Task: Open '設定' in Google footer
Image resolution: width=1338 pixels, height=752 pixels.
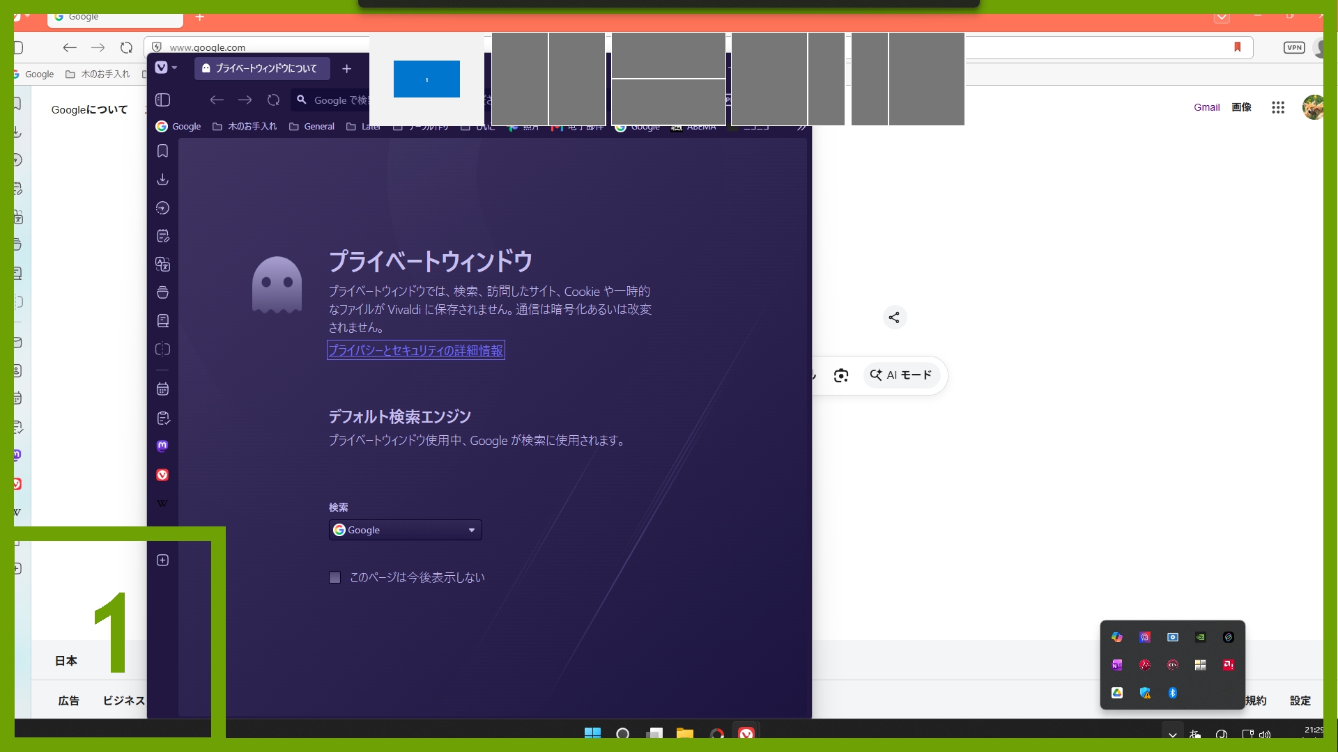Action: [x=1300, y=700]
